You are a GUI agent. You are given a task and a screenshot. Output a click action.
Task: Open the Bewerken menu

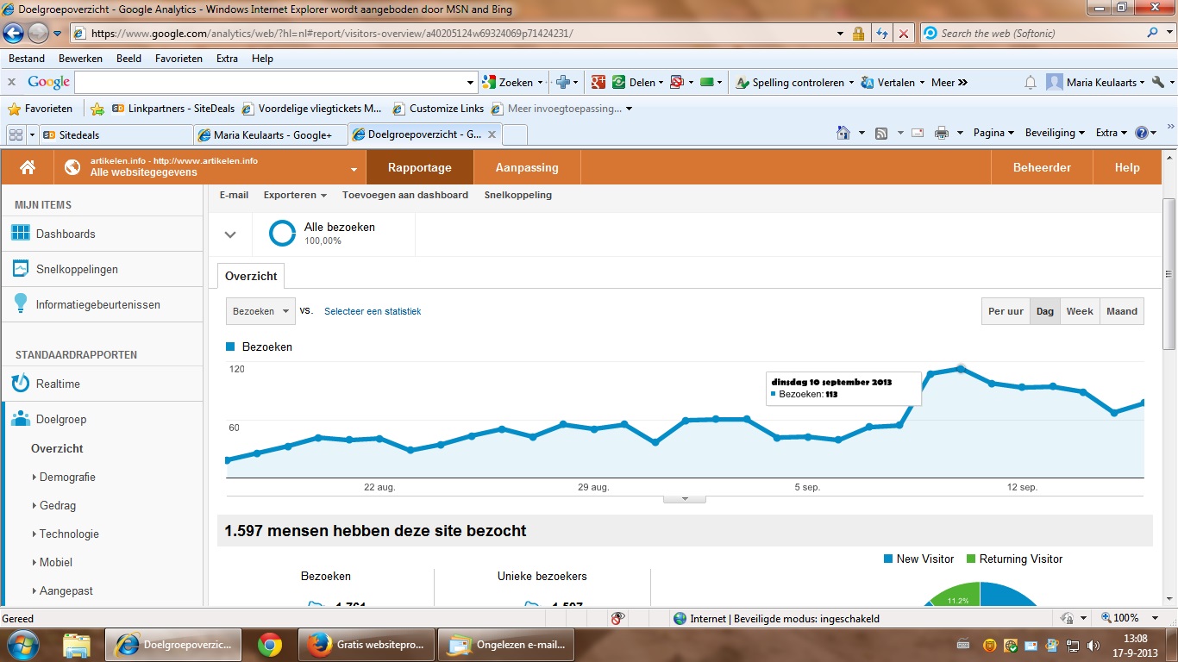(80, 59)
